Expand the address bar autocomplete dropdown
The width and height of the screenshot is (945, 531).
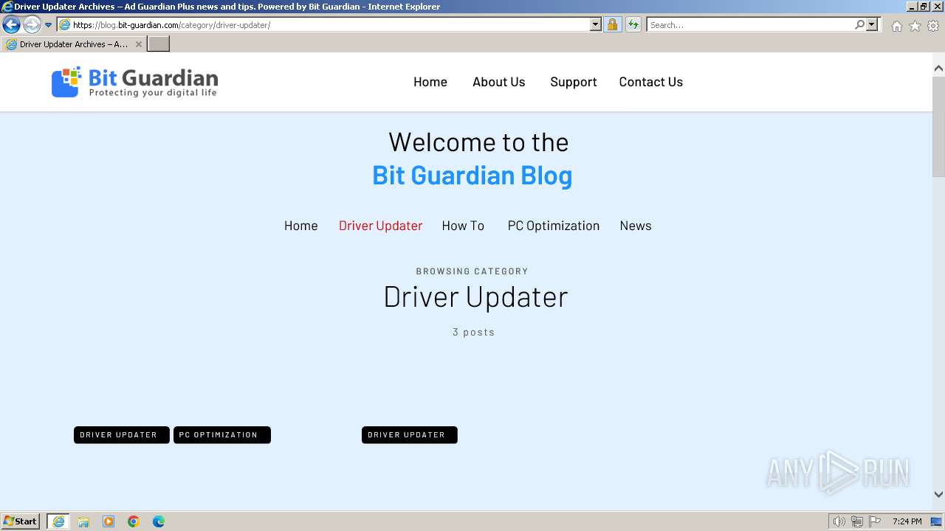click(596, 24)
